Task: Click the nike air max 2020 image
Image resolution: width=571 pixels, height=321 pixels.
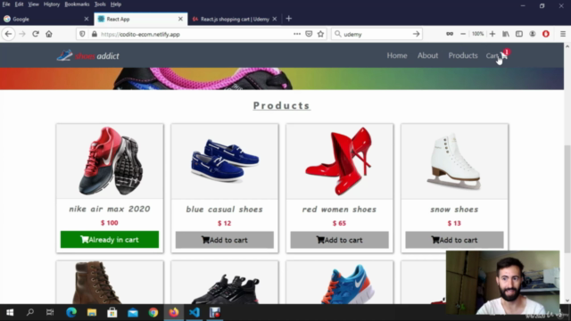Action: pyautogui.click(x=110, y=161)
